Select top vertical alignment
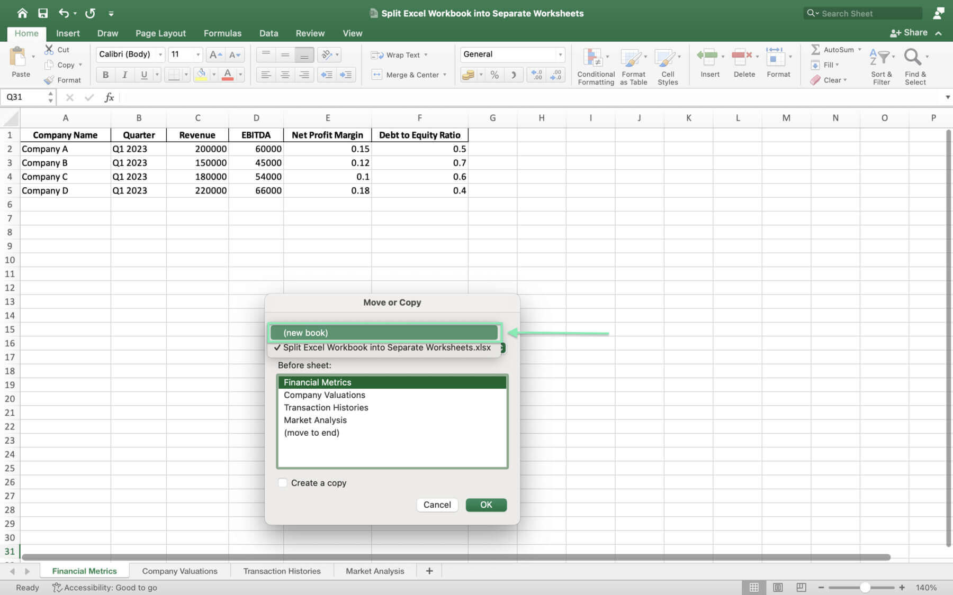 tap(266, 54)
